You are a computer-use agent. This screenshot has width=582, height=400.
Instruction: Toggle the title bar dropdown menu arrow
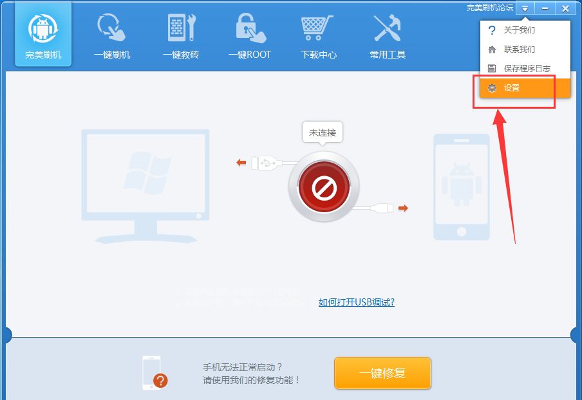525,8
